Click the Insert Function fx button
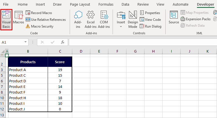 click(x=63, y=42)
